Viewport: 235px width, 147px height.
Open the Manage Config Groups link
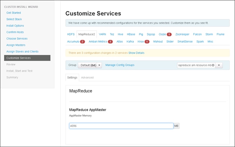click(120, 65)
